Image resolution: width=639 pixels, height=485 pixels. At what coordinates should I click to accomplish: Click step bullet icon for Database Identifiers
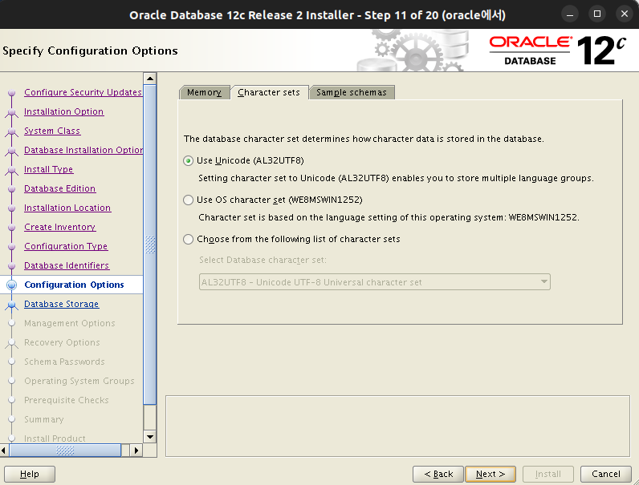pyautogui.click(x=12, y=265)
